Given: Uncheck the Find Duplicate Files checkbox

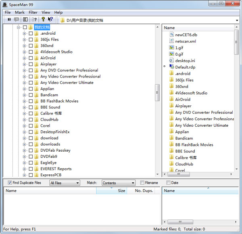Looking at the screenshot, I should (x=10, y=183).
